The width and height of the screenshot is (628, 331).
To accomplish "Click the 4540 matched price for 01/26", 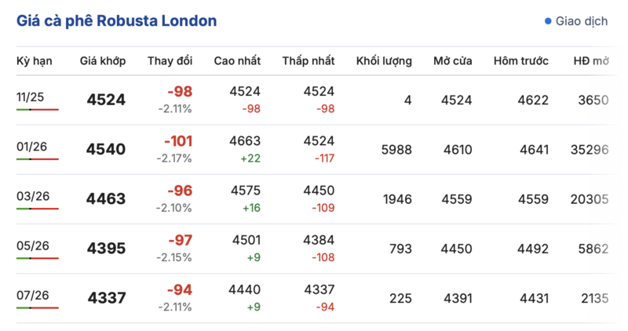I will (106, 149).
